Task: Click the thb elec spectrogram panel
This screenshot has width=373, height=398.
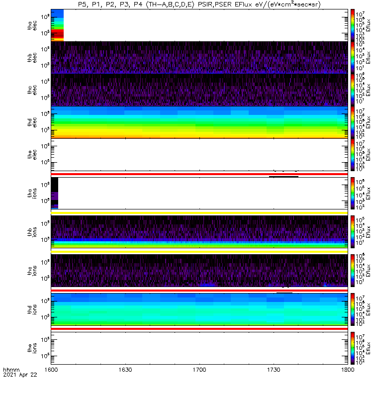Action: tap(199, 58)
